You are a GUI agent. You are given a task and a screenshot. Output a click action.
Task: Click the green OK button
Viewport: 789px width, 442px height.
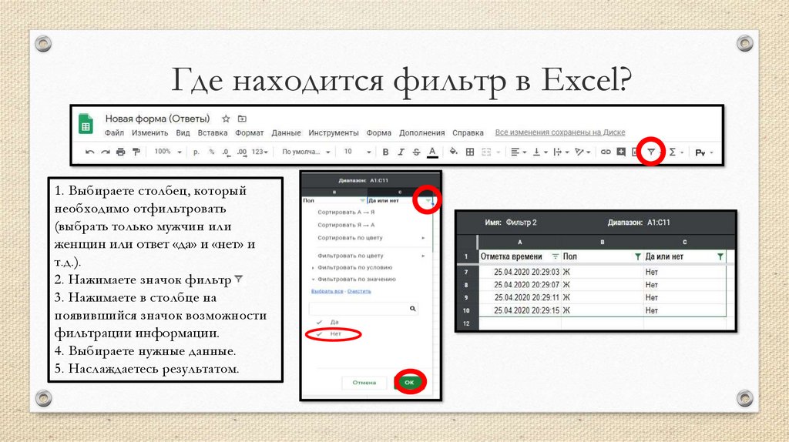pyautogui.click(x=409, y=383)
